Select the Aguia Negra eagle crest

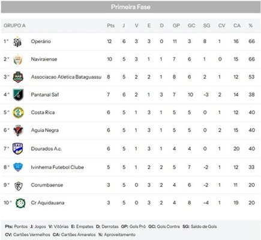pos(18,130)
